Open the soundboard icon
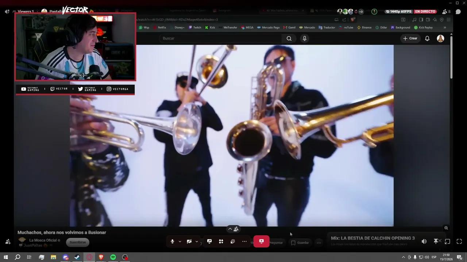The height and width of the screenshot is (262, 467). pyautogui.click(x=233, y=241)
